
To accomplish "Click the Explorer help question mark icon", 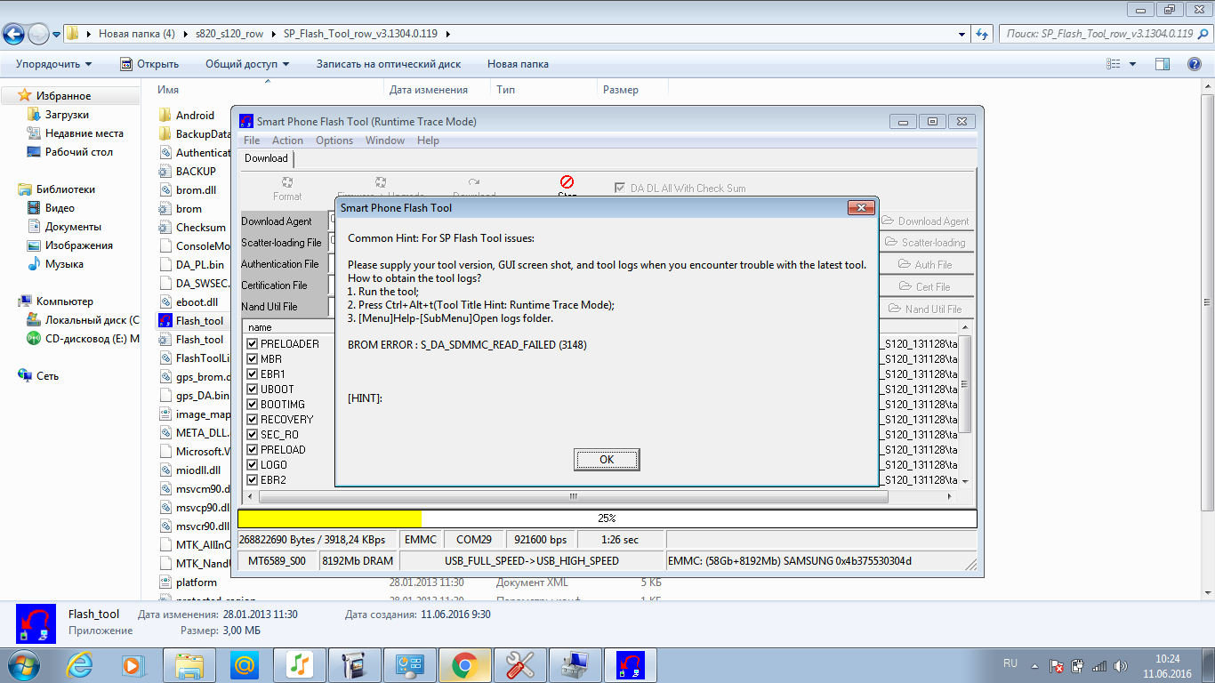I will tap(1195, 64).
